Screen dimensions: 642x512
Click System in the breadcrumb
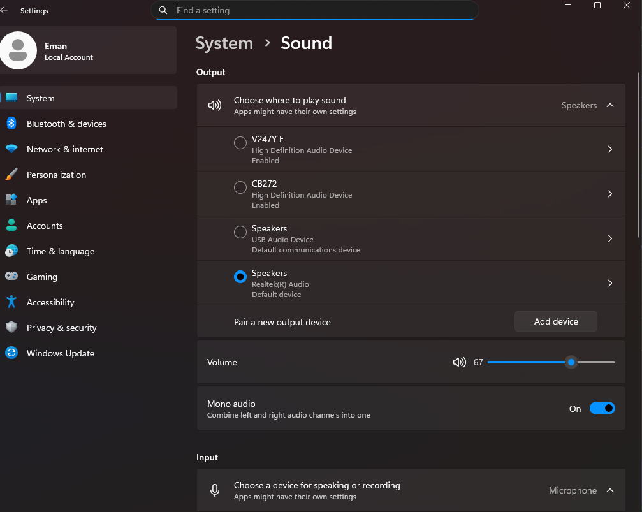click(224, 43)
